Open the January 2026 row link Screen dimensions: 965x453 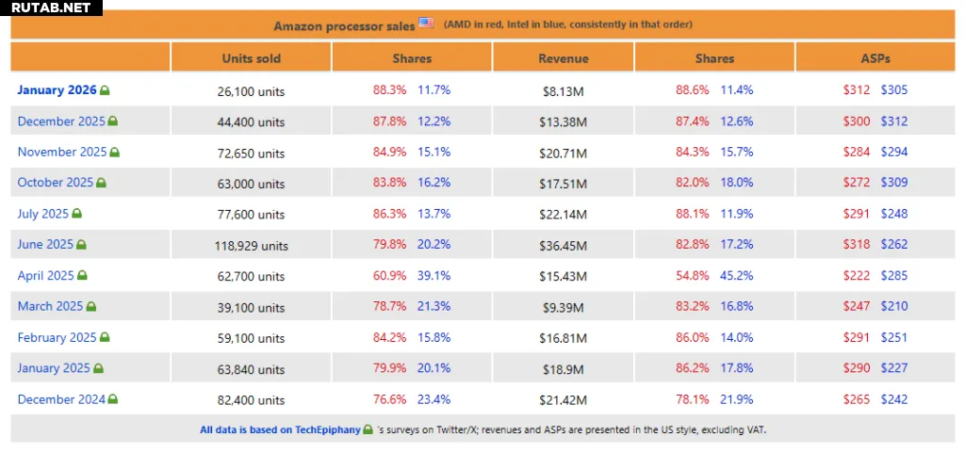[x=57, y=90]
